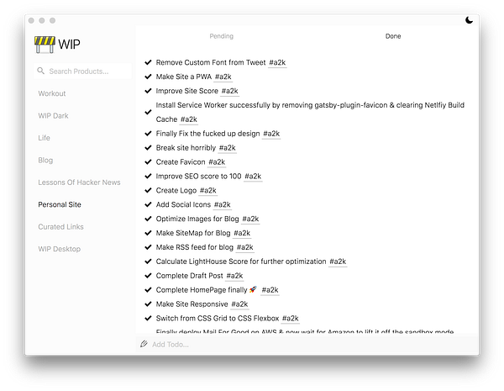Screen dimensions: 504x391
Task: Open the WIP Desktop product
Action: [60, 249]
